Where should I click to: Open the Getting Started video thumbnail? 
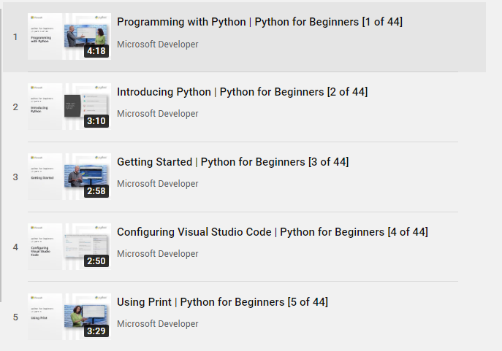[69, 177]
